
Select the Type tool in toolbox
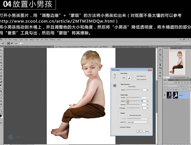(1, 98)
